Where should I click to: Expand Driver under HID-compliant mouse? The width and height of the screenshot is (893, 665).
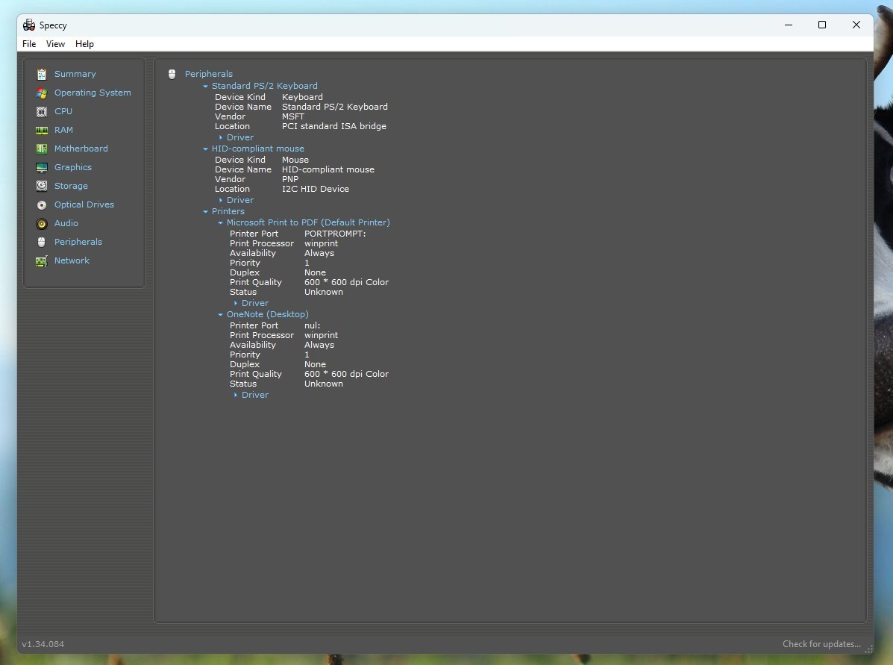[x=221, y=201]
